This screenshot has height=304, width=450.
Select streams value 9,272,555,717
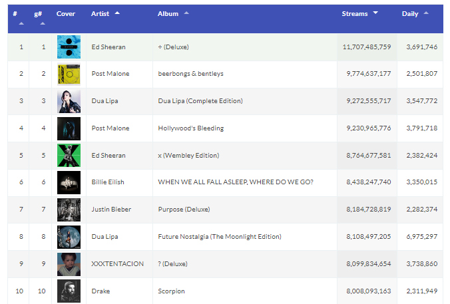[369, 101]
